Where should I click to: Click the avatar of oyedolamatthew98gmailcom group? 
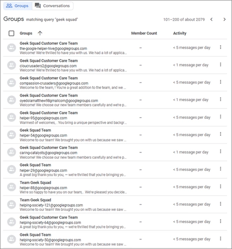pos(11,100)
